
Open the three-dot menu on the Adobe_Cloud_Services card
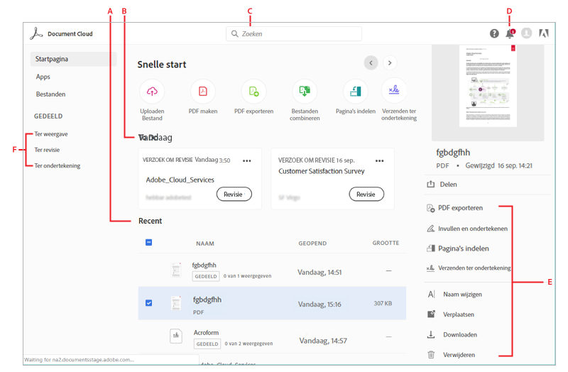(247, 160)
